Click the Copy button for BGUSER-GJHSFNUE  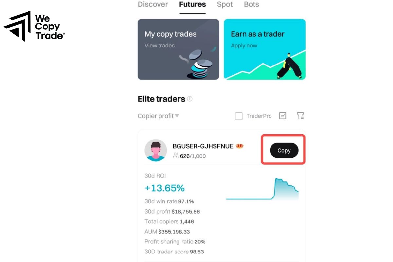pos(284,150)
